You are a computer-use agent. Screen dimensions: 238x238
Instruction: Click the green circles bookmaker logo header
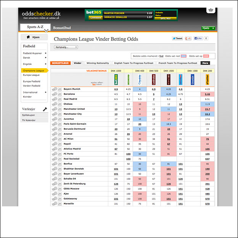pyautogui.click(x=129, y=80)
